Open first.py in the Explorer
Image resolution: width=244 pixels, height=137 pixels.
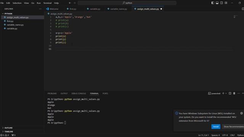(x=22, y=21)
